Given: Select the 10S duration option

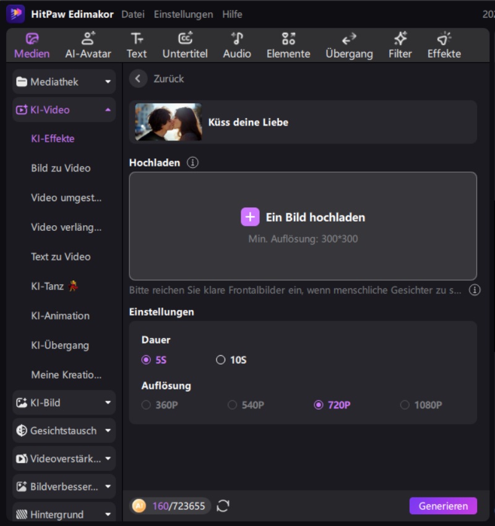Looking at the screenshot, I should click(221, 360).
